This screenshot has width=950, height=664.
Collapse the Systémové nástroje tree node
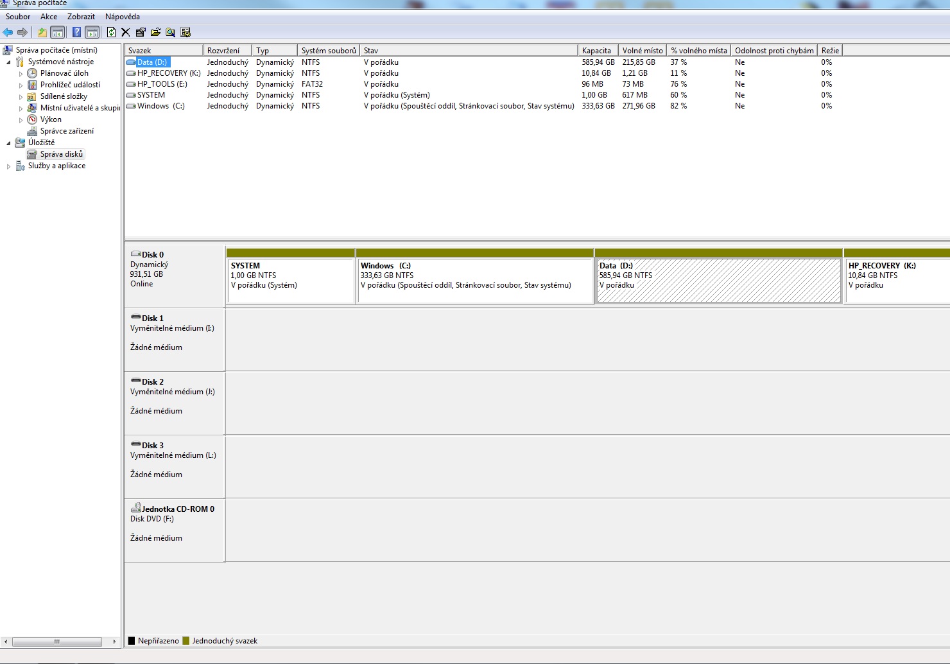point(8,62)
